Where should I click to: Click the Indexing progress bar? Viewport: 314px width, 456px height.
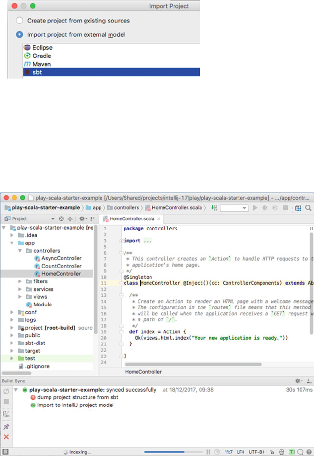pyautogui.click(x=173, y=452)
